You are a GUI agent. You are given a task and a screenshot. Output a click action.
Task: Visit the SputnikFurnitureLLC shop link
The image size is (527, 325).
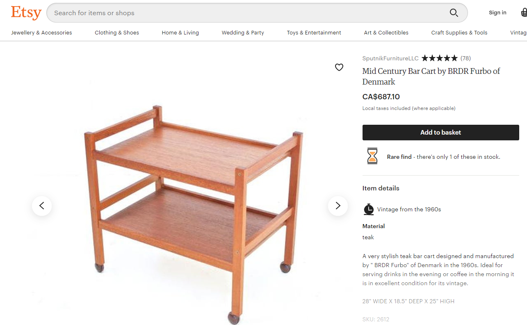pos(390,58)
